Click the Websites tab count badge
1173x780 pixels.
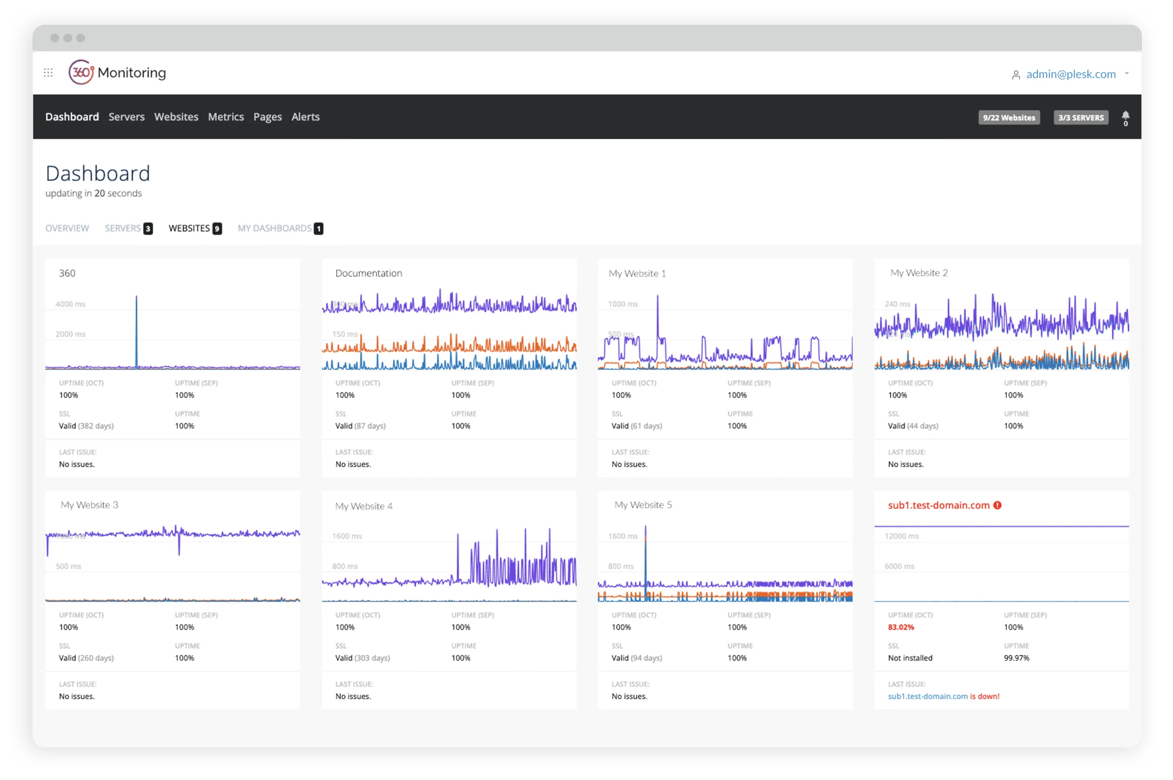tap(217, 228)
